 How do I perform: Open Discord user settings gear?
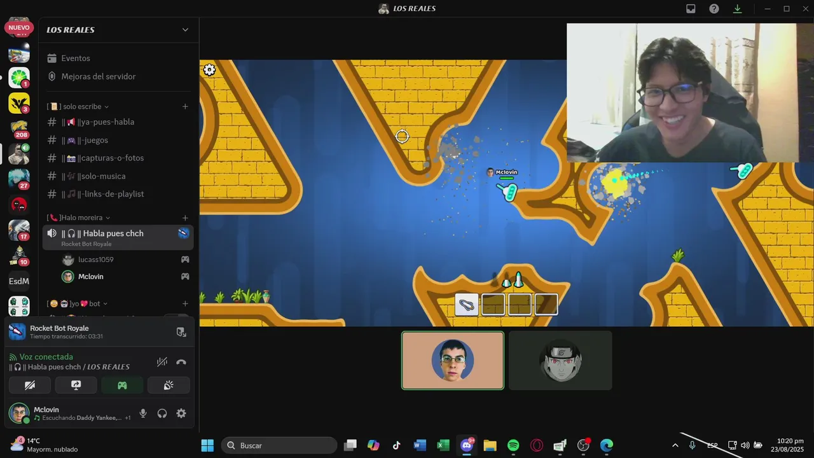pyautogui.click(x=181, y=413)
